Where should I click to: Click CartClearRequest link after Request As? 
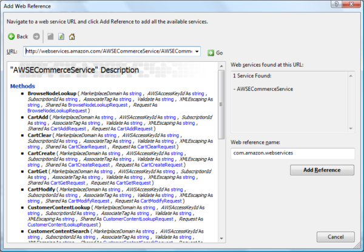point(157,147)
